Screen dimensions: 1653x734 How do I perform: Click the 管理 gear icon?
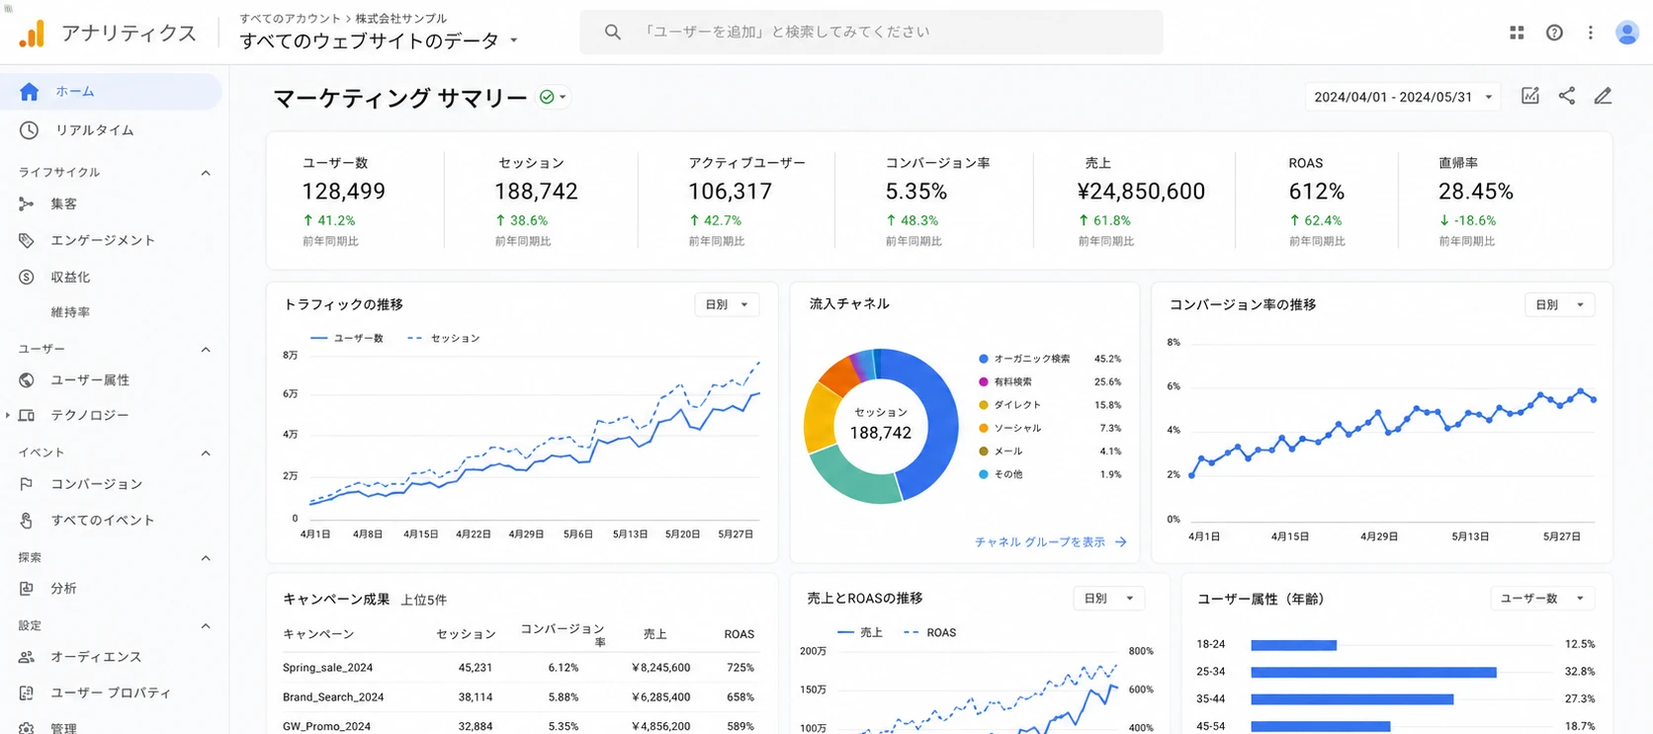coord(27,728)
